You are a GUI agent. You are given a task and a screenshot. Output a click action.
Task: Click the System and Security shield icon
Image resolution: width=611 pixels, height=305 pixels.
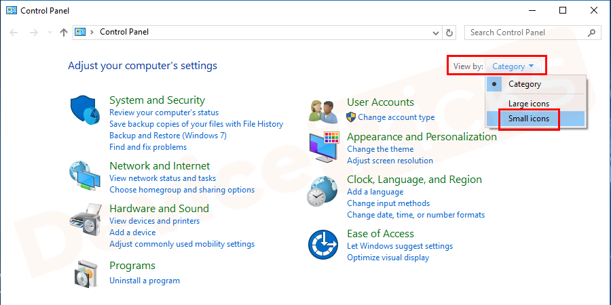point(86,110)
